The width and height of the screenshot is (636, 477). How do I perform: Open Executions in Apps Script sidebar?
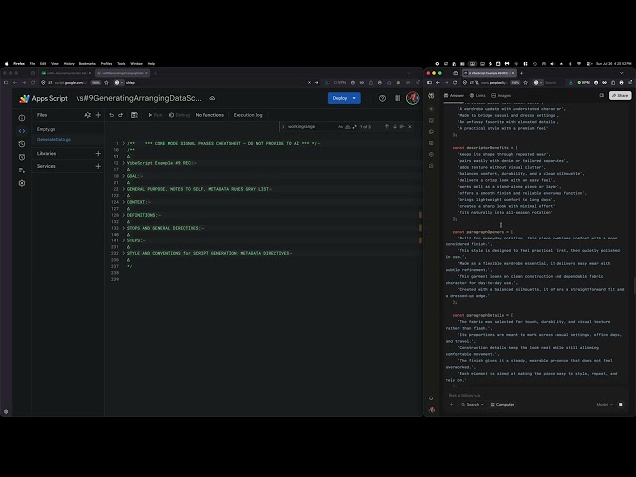[22, 170]
